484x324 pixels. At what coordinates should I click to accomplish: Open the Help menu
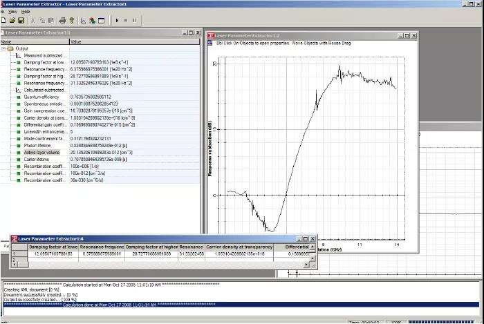pyautogui.click(x=26, y=12)
